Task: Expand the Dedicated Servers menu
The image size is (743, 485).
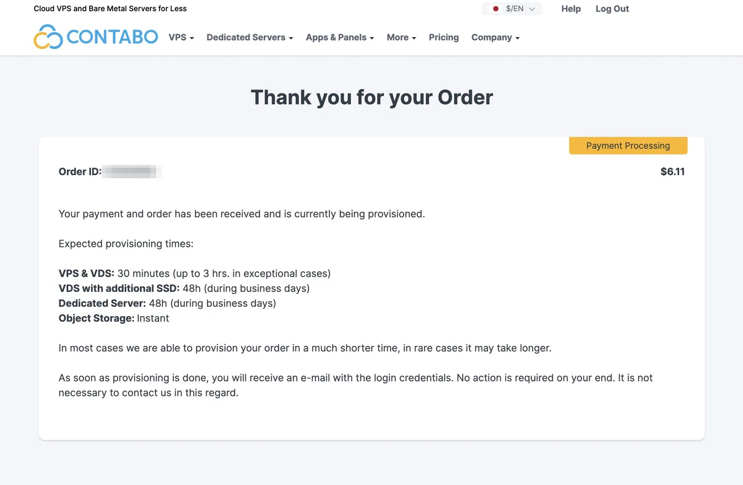Action: pos(250,37)
